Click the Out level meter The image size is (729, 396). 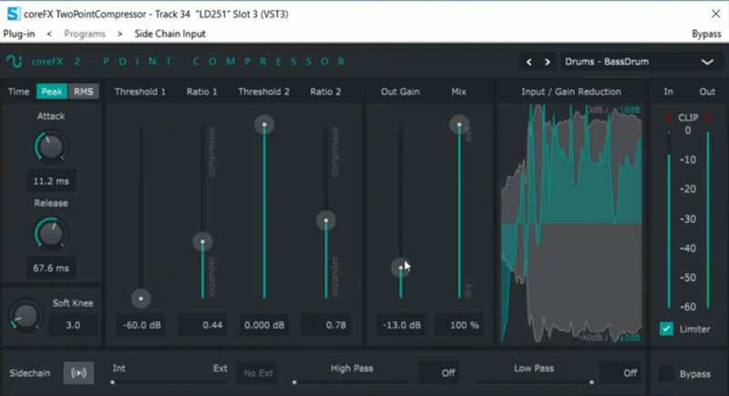coord(708,220)
